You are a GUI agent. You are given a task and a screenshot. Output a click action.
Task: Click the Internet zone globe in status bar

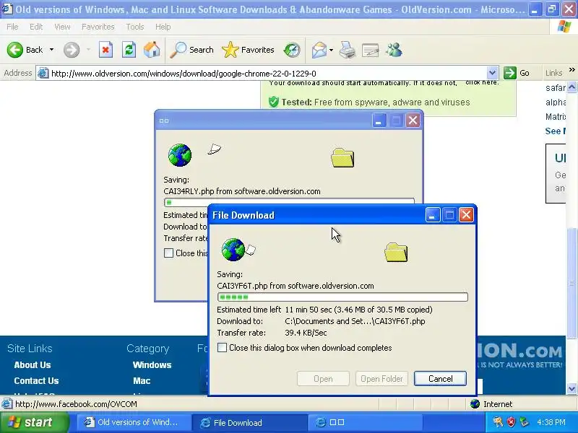(475, 404)
